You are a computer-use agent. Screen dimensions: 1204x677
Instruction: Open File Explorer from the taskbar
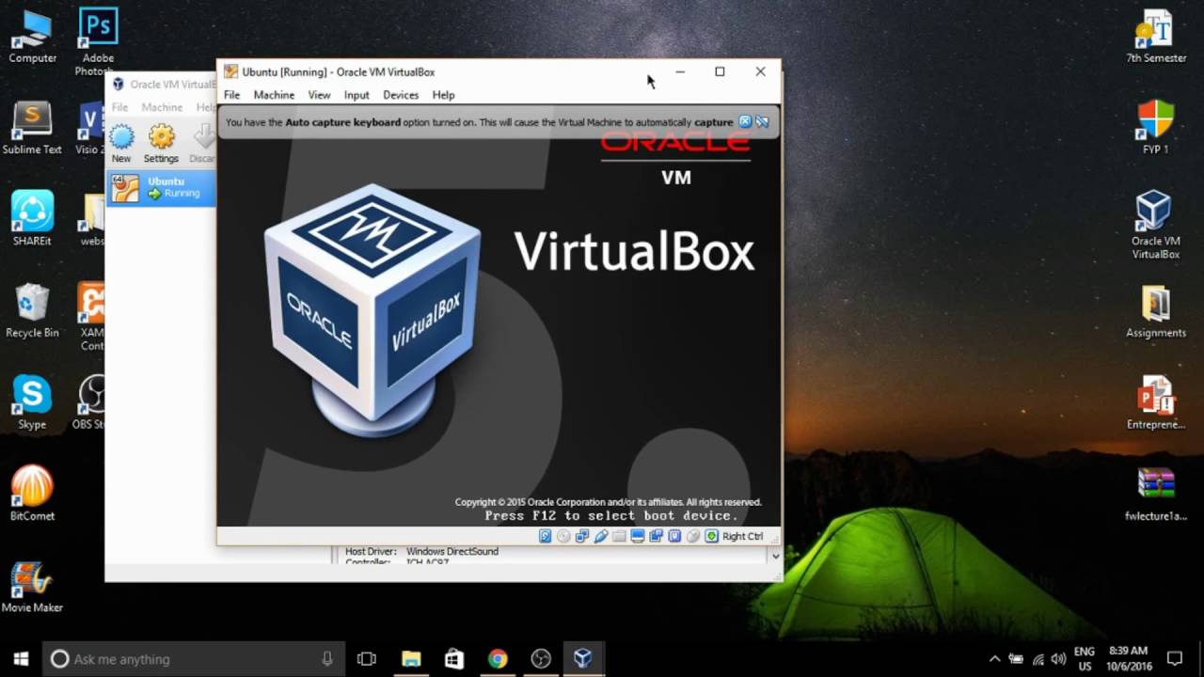coord(411,659)
